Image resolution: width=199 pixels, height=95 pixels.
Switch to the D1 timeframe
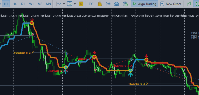[x=23, y=4]
